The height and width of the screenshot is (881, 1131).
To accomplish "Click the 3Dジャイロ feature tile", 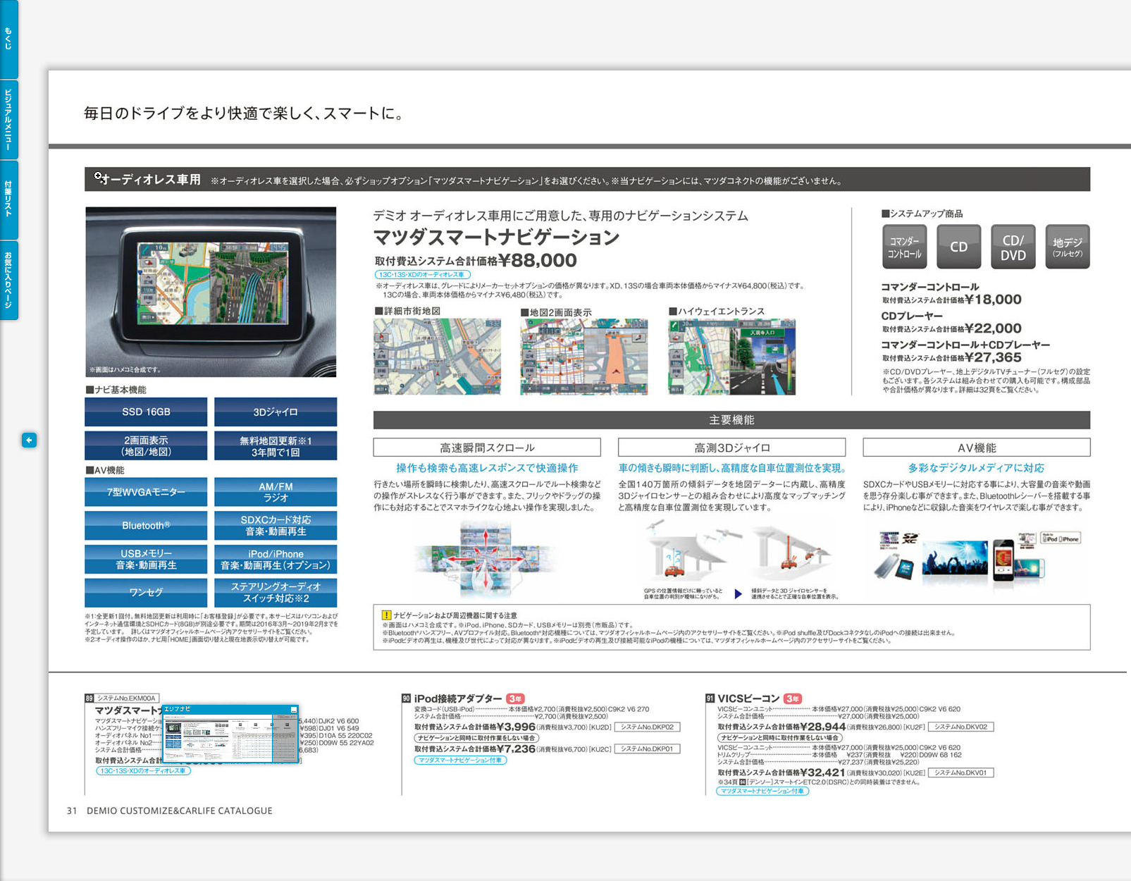I will pos(276,412).
